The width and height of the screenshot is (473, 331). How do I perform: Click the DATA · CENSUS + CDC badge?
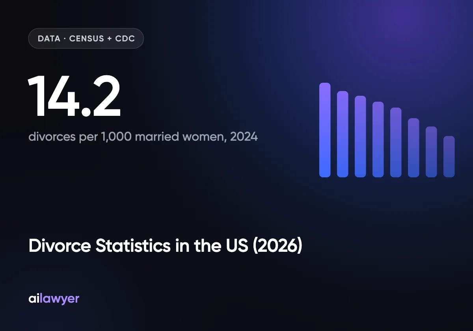tap(86, 39)
